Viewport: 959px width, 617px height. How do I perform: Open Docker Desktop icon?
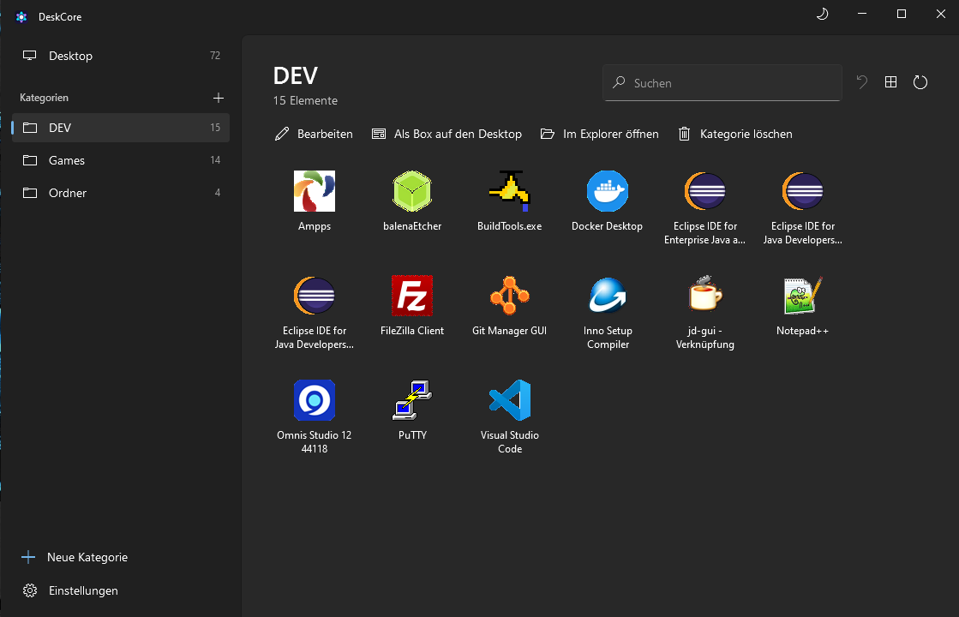pos(608,191)
